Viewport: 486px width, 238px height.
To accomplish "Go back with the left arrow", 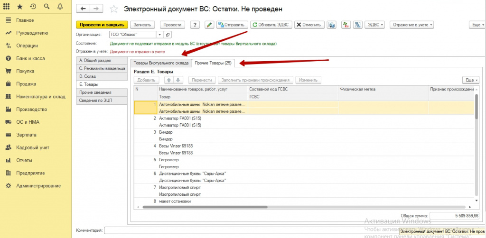I will point(83,9).
